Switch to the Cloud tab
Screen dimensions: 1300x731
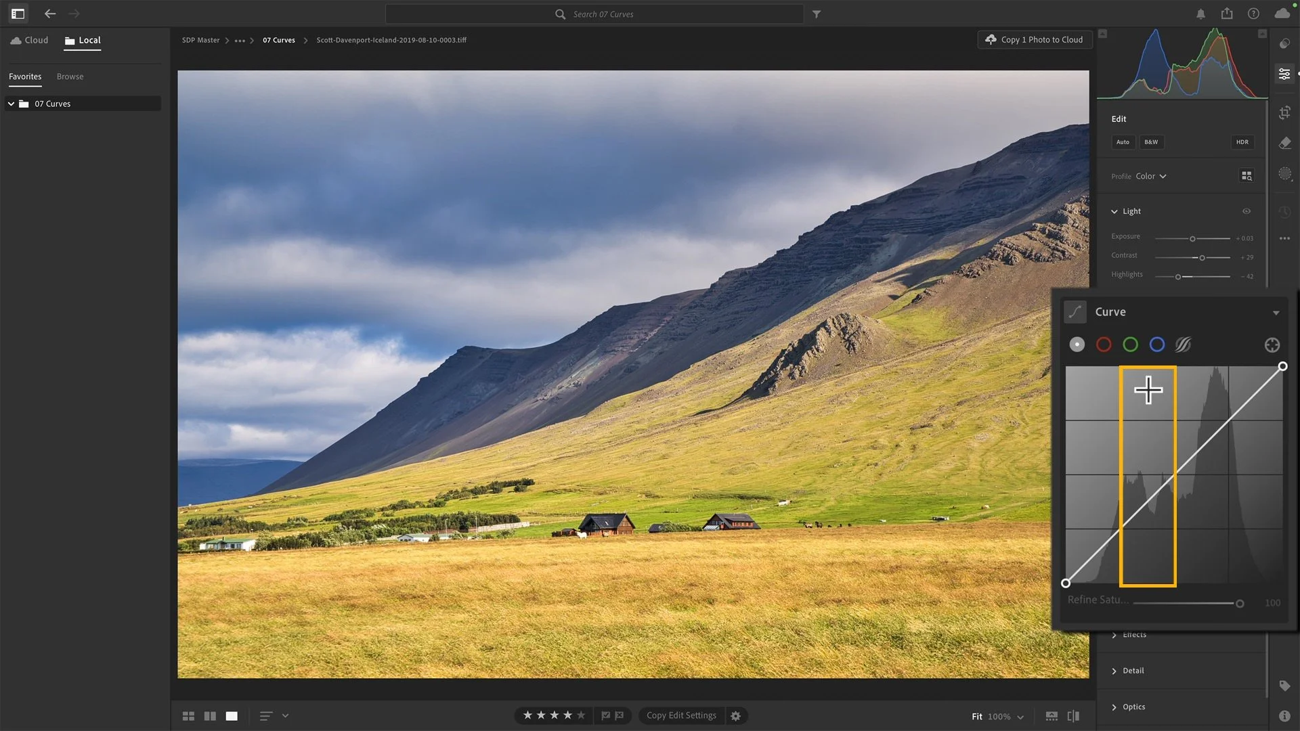30,41
